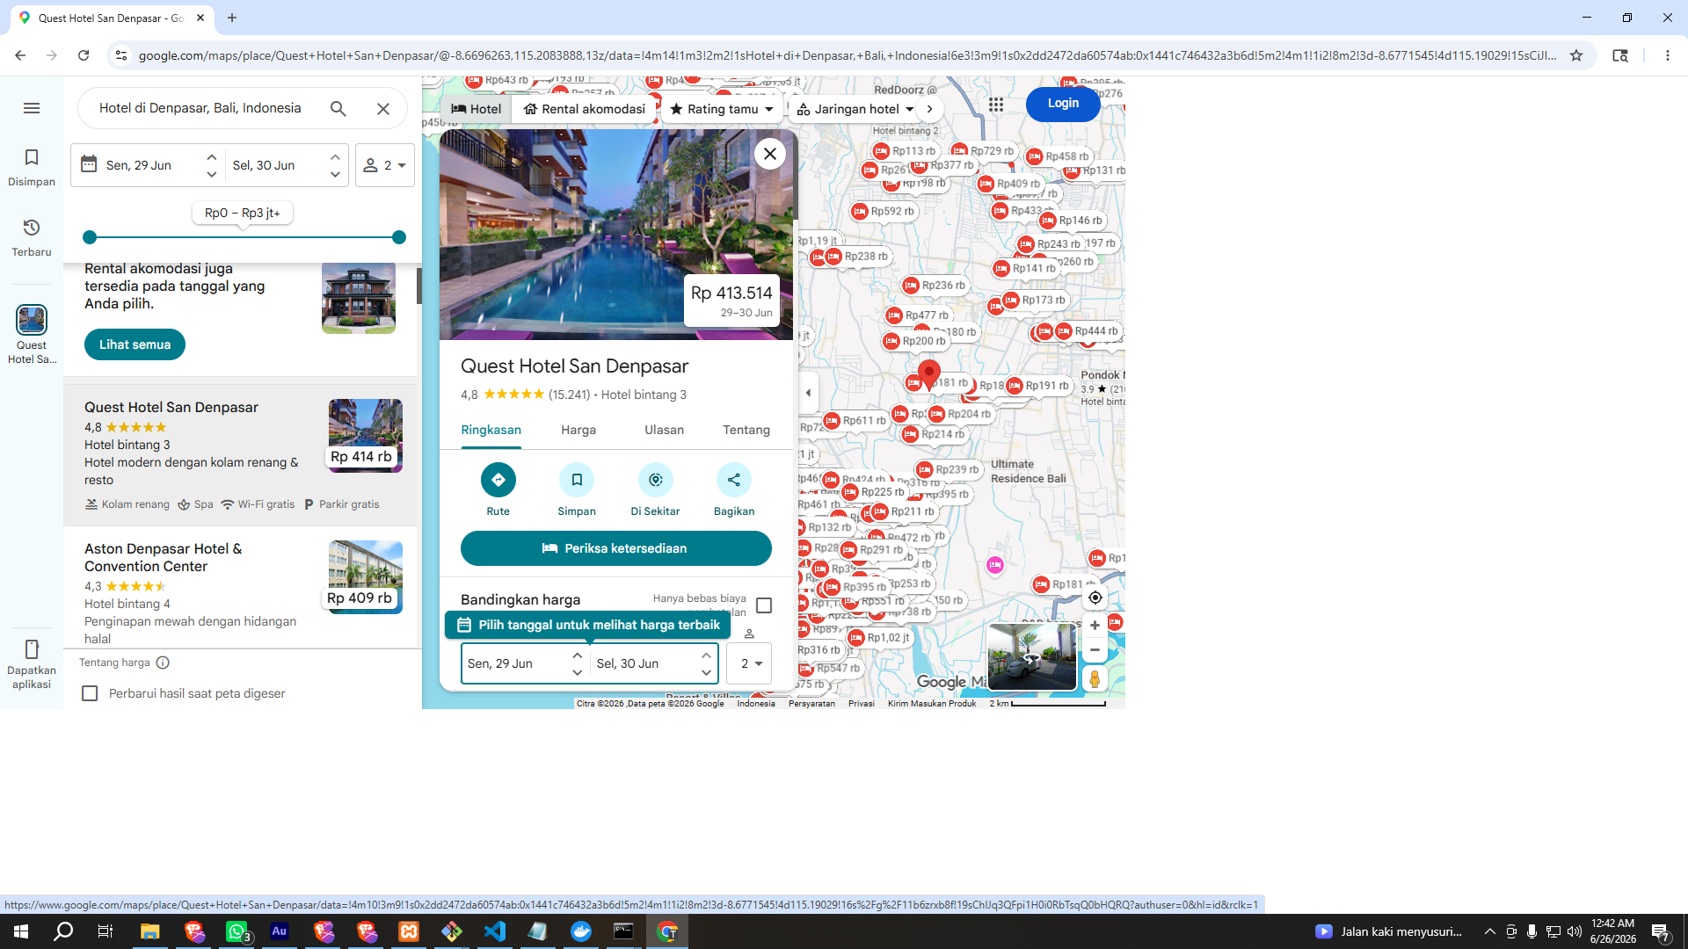1688x949 pixels.
Task: Switch to the Tentang tab
Action: [746, 430]
